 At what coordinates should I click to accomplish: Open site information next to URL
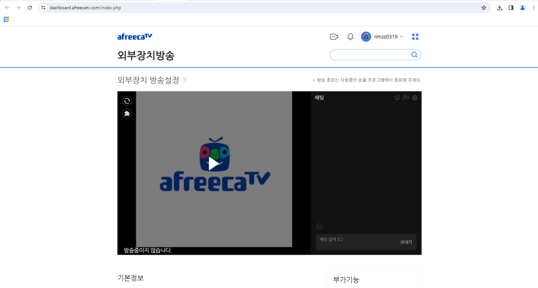(43, 7)
